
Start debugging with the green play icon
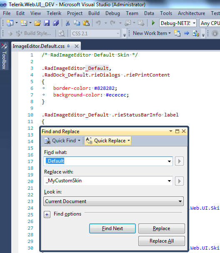pyautogui.click(x=153, y=23)
